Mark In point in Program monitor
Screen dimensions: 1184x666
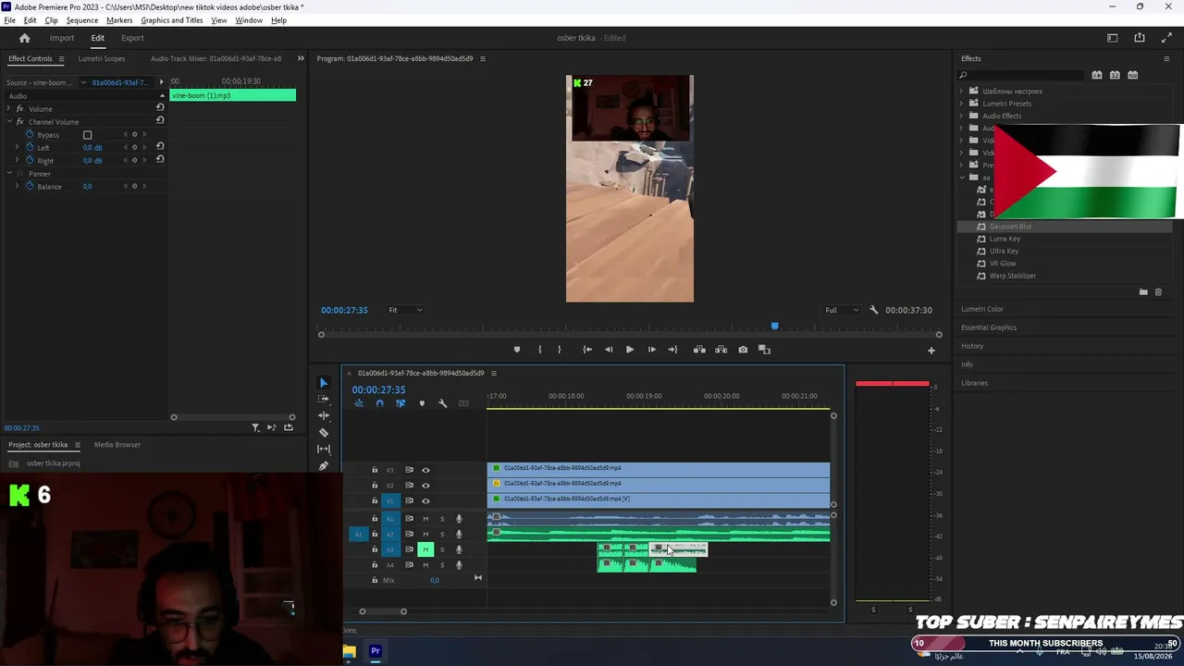[540, 350]
